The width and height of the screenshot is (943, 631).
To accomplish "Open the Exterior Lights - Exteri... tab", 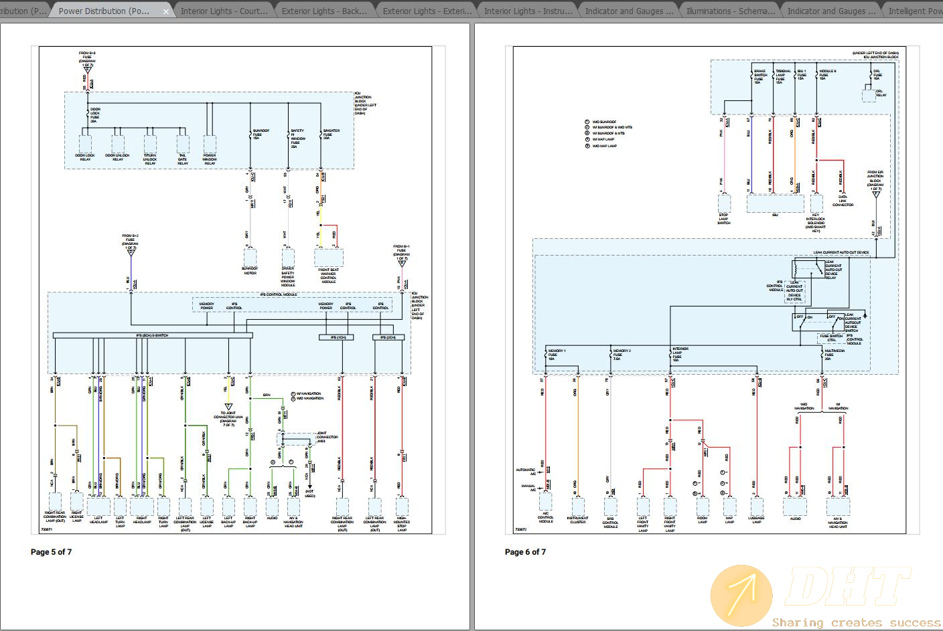I will point(427,11).
